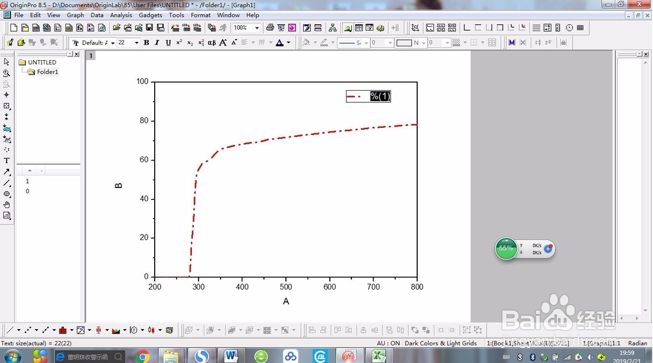Open an existing file via yellow folder icon

click(x=117, y=28)
